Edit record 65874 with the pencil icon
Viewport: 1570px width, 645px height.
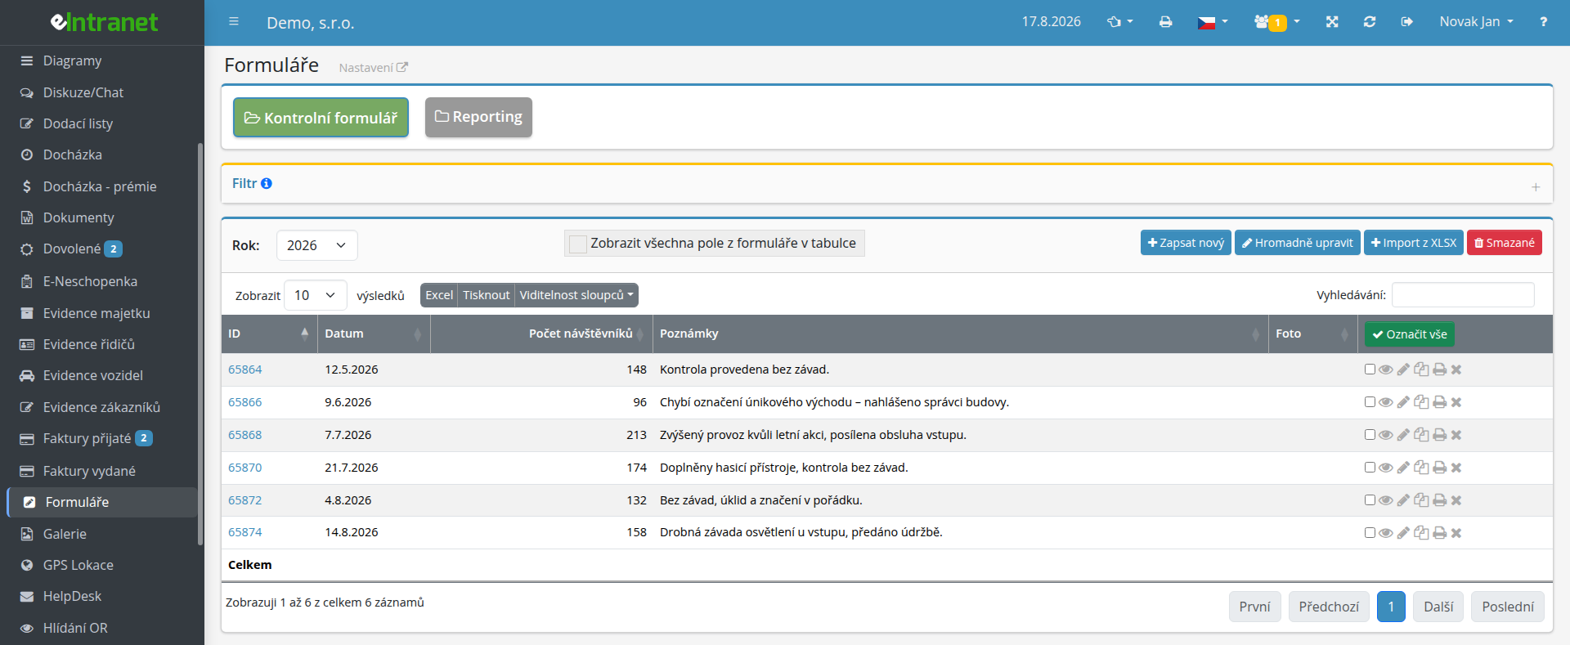[x=1403, y=533]
